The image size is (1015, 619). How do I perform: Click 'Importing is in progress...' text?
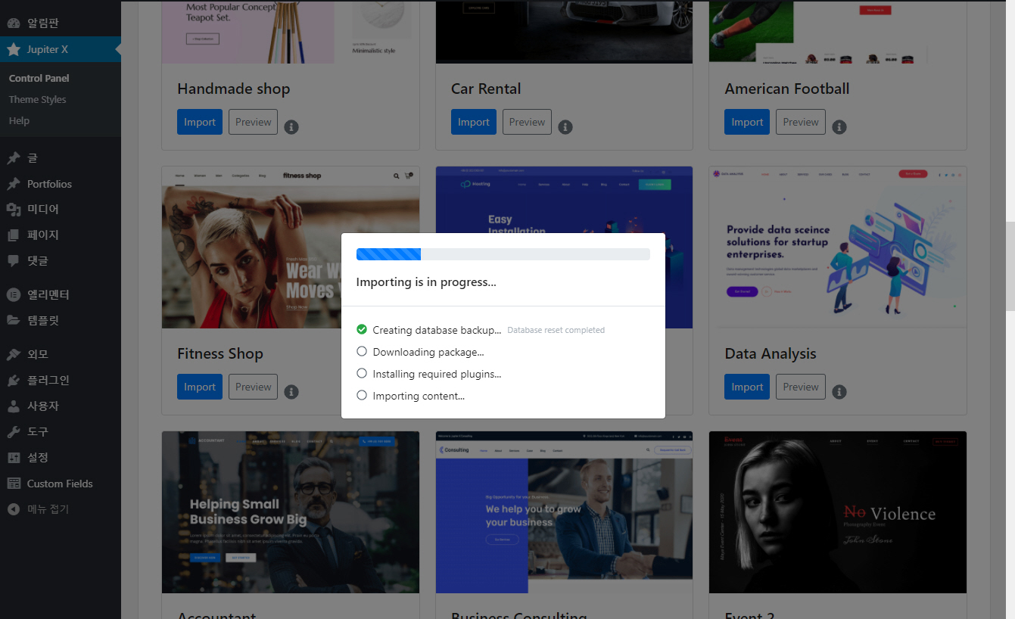(x=426, y=282)
